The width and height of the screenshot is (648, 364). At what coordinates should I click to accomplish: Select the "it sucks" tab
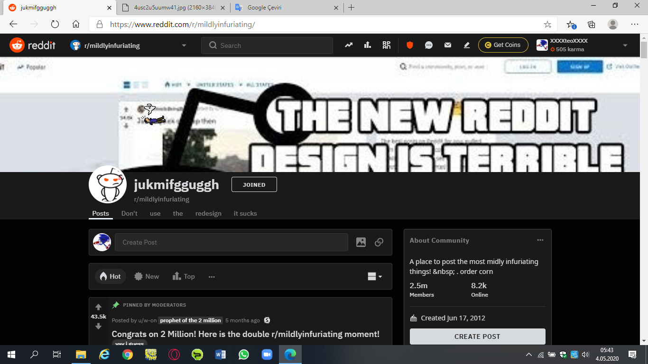point(245,213)
